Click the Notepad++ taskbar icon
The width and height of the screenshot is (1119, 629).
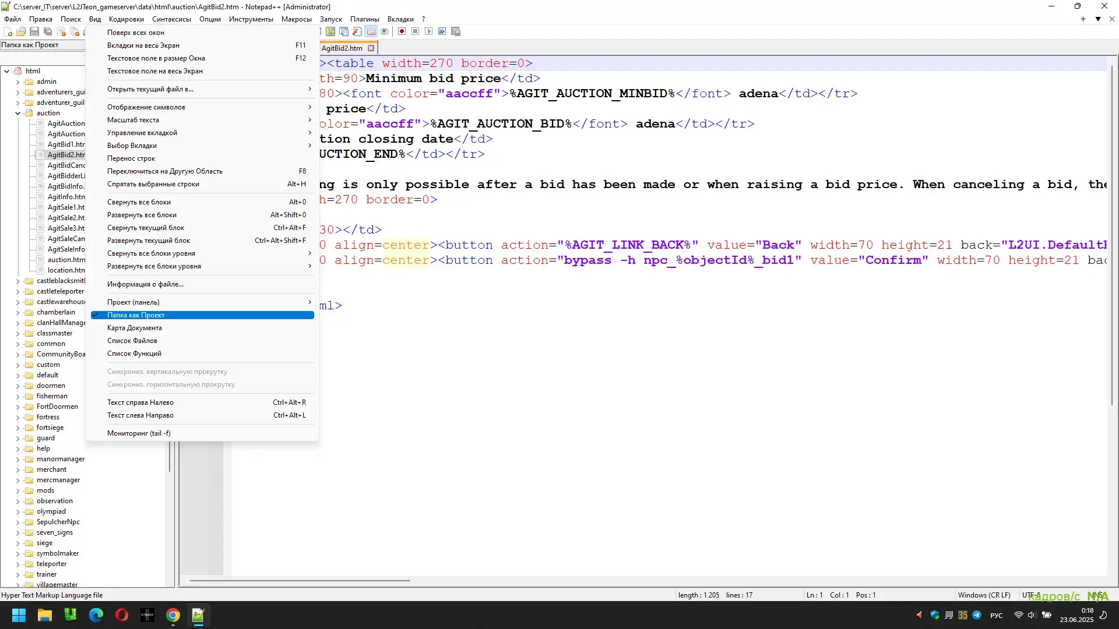point(198,615)
